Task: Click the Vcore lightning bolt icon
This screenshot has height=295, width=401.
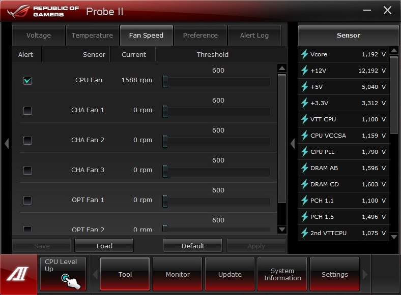Action: 305,54
